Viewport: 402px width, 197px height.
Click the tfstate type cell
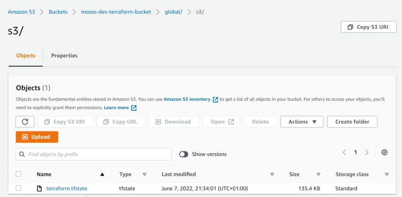[127, 188]
